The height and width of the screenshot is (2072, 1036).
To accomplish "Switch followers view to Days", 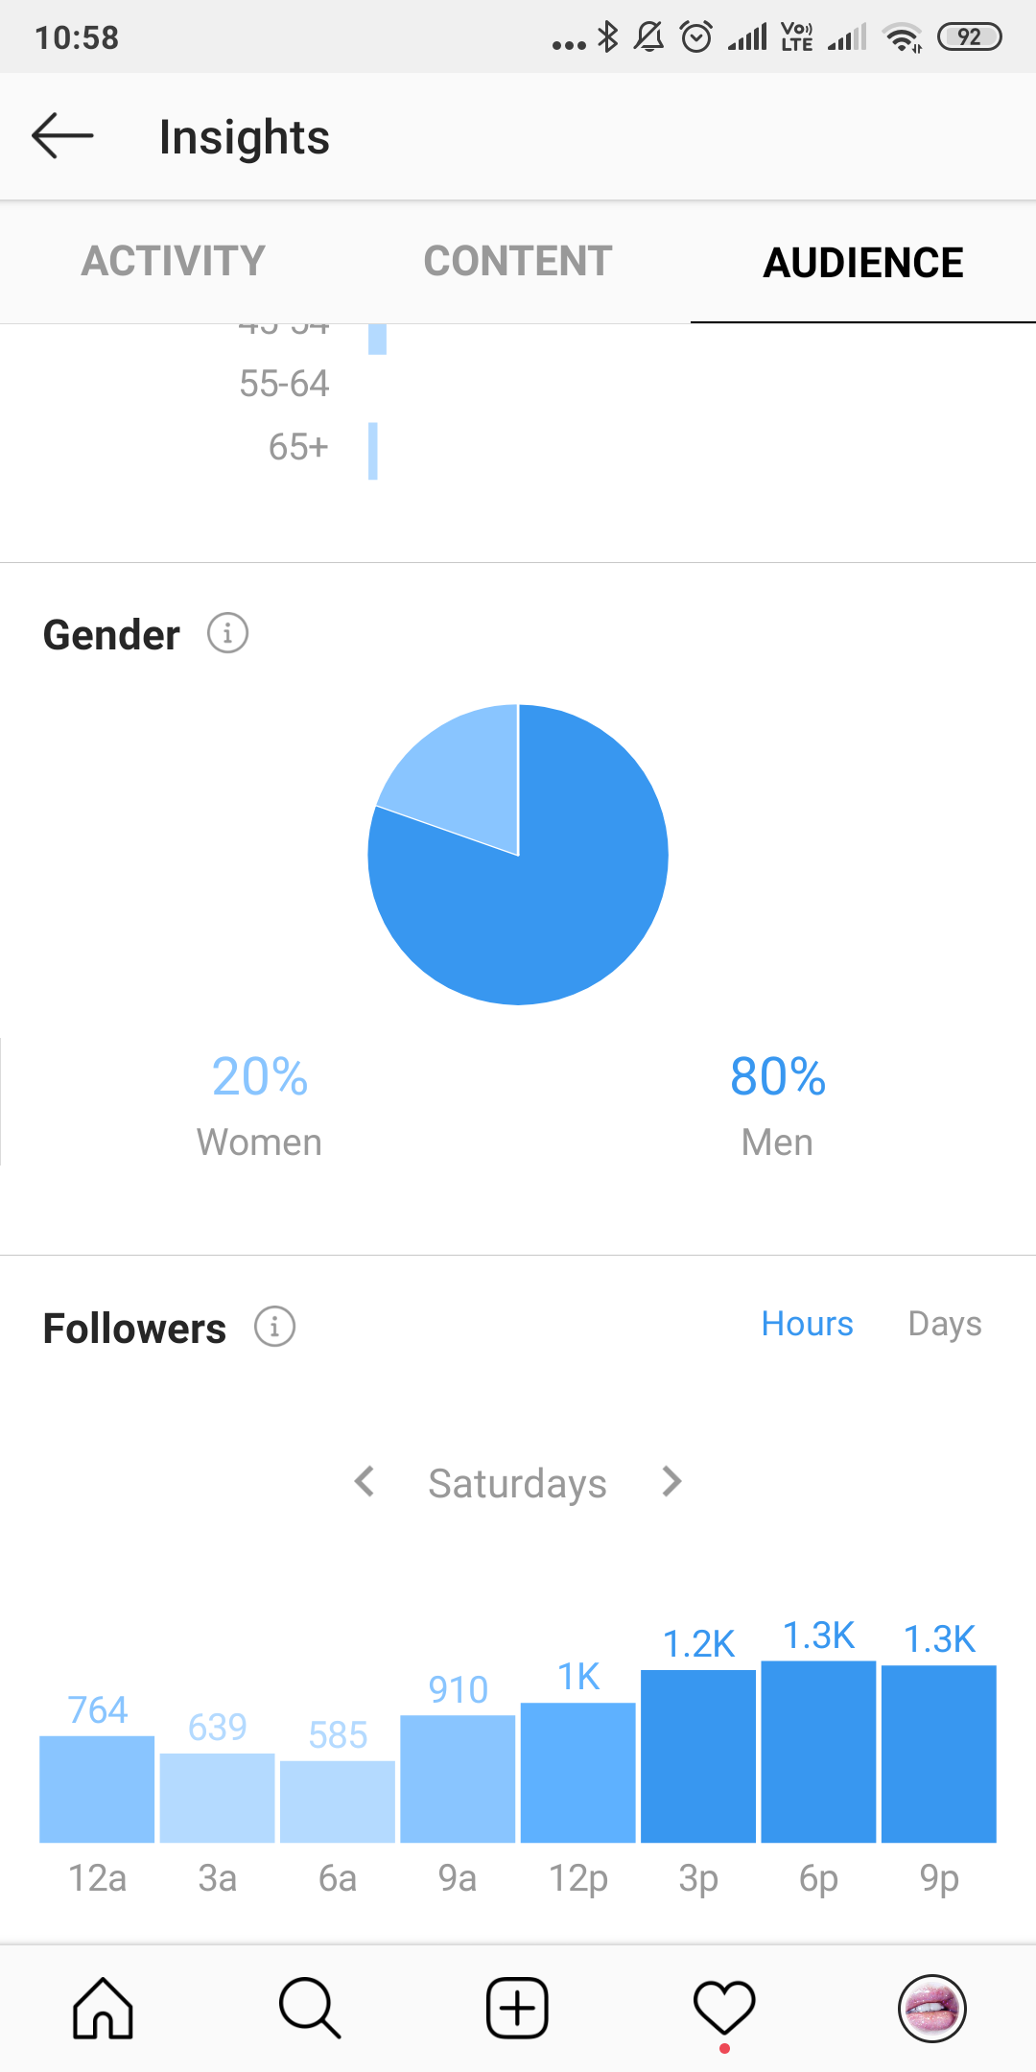I will 945,1324.
